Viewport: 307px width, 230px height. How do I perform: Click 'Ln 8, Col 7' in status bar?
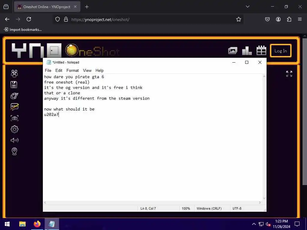click(148, 208)
